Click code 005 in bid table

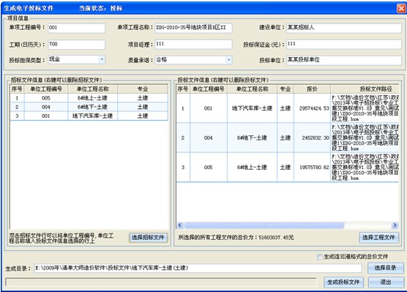(x=208, y=168)
